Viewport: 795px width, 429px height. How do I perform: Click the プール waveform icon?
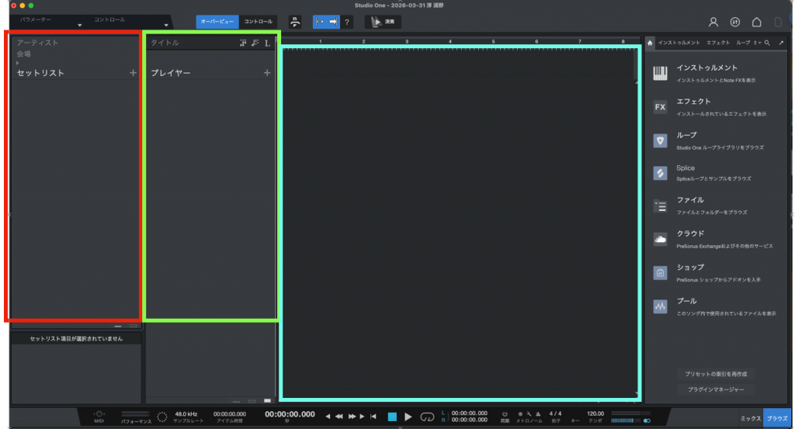[x=660, y=306]
